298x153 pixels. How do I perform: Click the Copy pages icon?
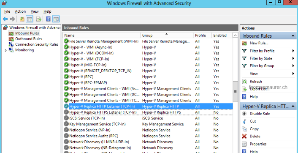[244, 129]
